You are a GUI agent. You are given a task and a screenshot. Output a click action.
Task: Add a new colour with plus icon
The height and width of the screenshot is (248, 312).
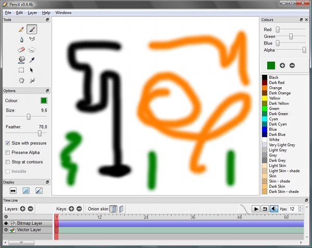pos(282,65)
